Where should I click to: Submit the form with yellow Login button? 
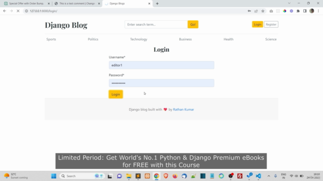[116, 95]
